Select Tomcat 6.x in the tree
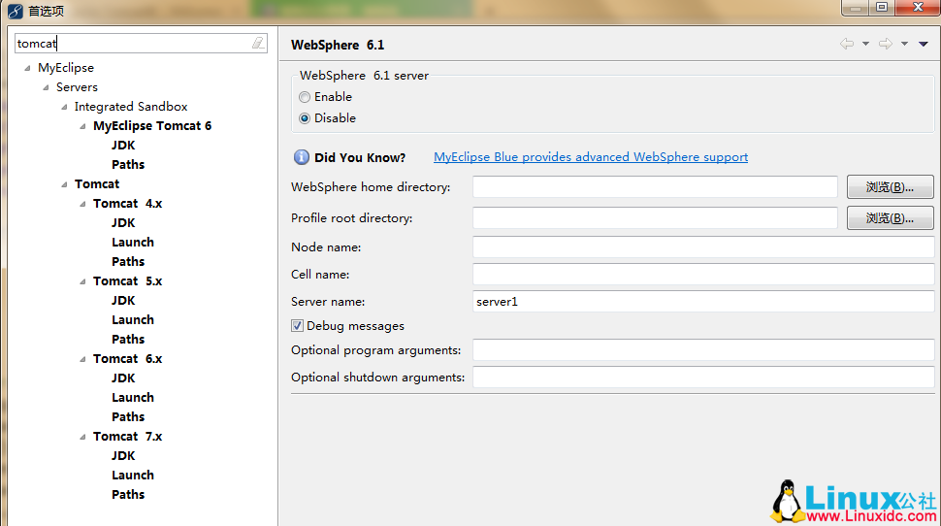 coord(128,358)
